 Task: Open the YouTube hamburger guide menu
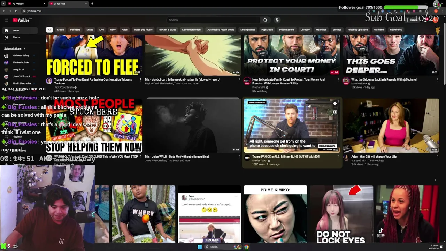pyautogui.click(x=6, y=20)
